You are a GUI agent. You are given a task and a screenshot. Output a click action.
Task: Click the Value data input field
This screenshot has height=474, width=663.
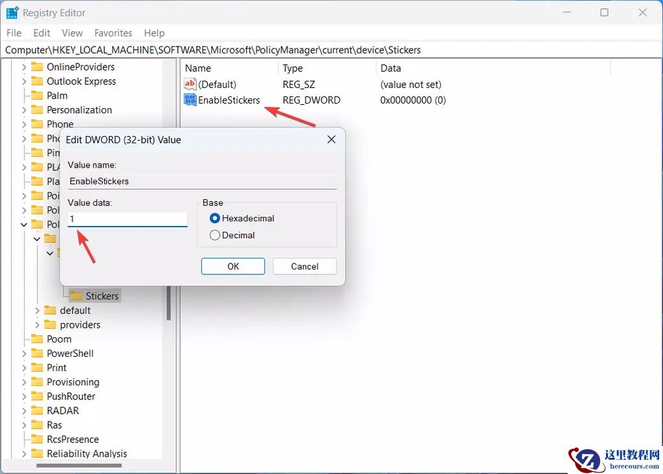(128, 219)
